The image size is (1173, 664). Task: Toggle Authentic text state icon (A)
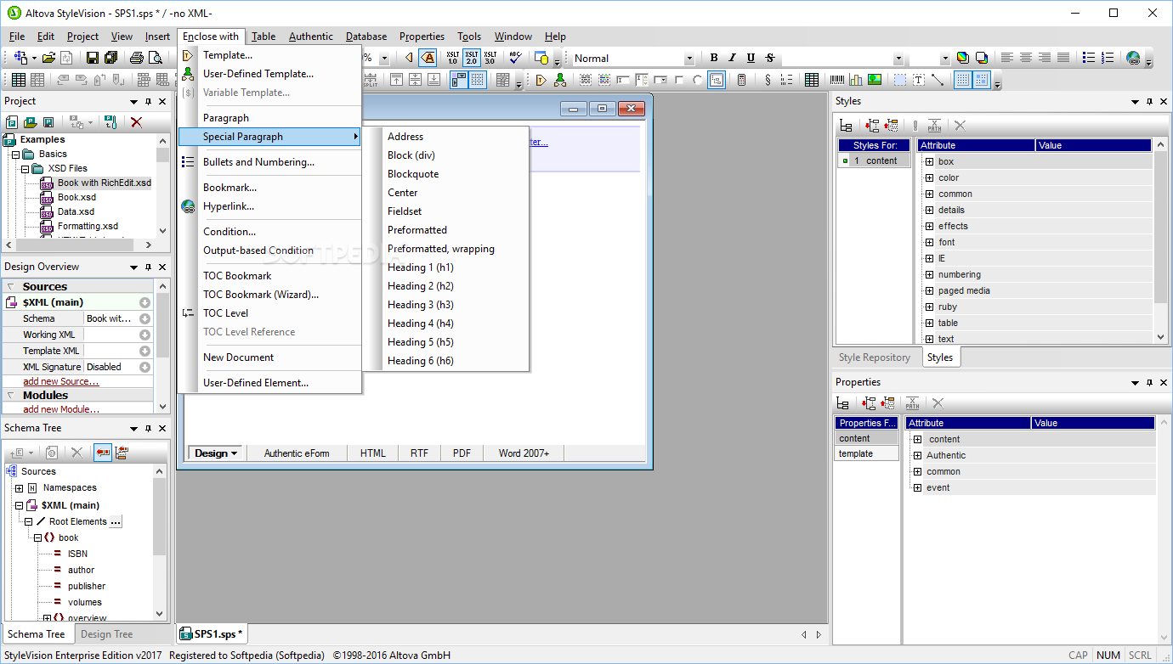coord(428,58)
